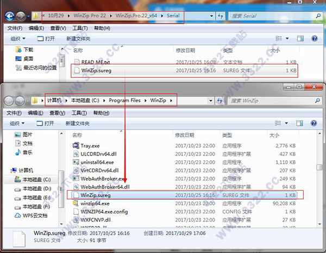
Task: Open the view options dropdown arrow in the WinZip window
Action: point(286,123)
